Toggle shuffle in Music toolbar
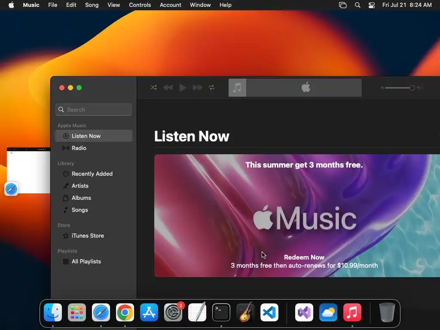The height and width of the screenshot is (330, 440). point(153,88)
